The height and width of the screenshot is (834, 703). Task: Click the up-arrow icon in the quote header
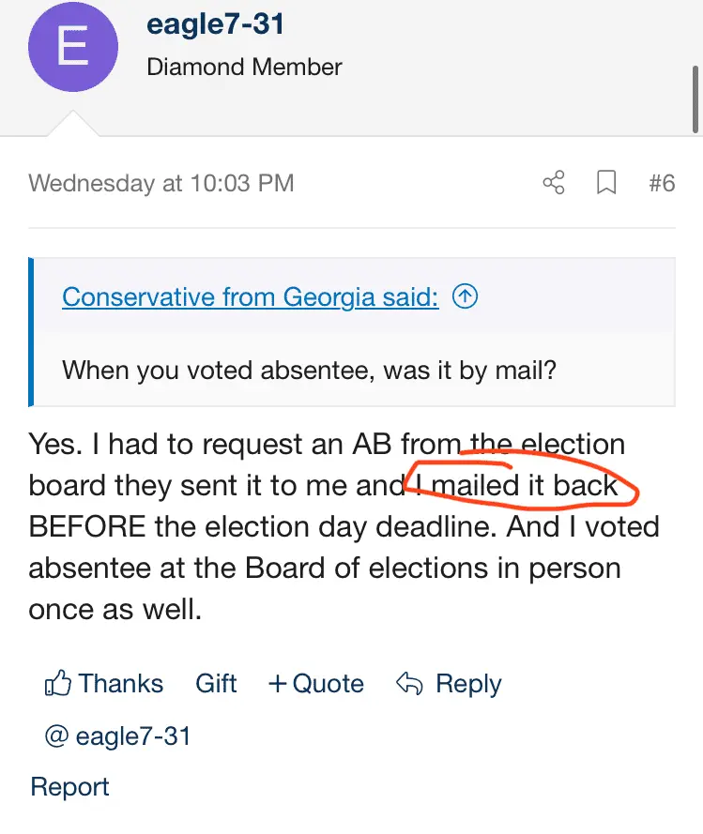pyautogui.click(x=466, y=297)
